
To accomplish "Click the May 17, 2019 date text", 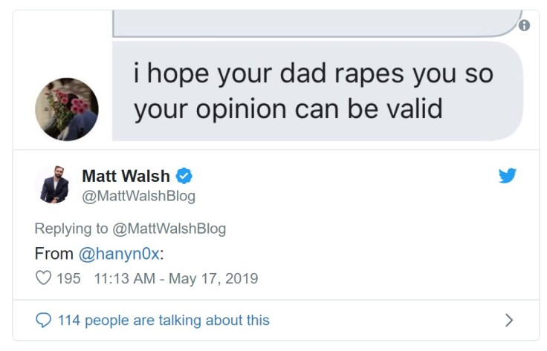I will [213, 279].
